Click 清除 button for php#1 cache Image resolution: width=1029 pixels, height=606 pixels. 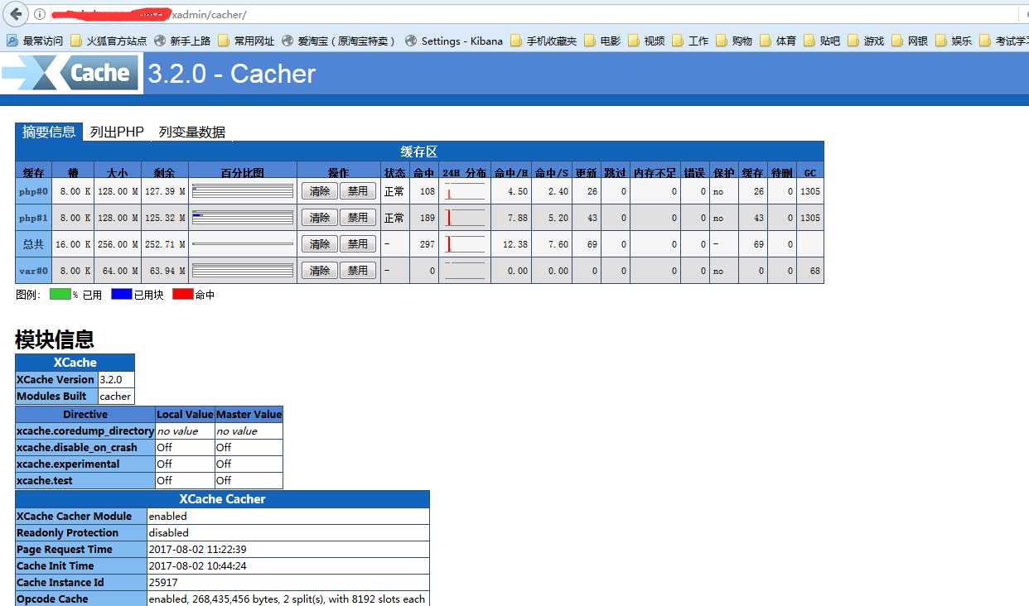[x=319, y=218]
